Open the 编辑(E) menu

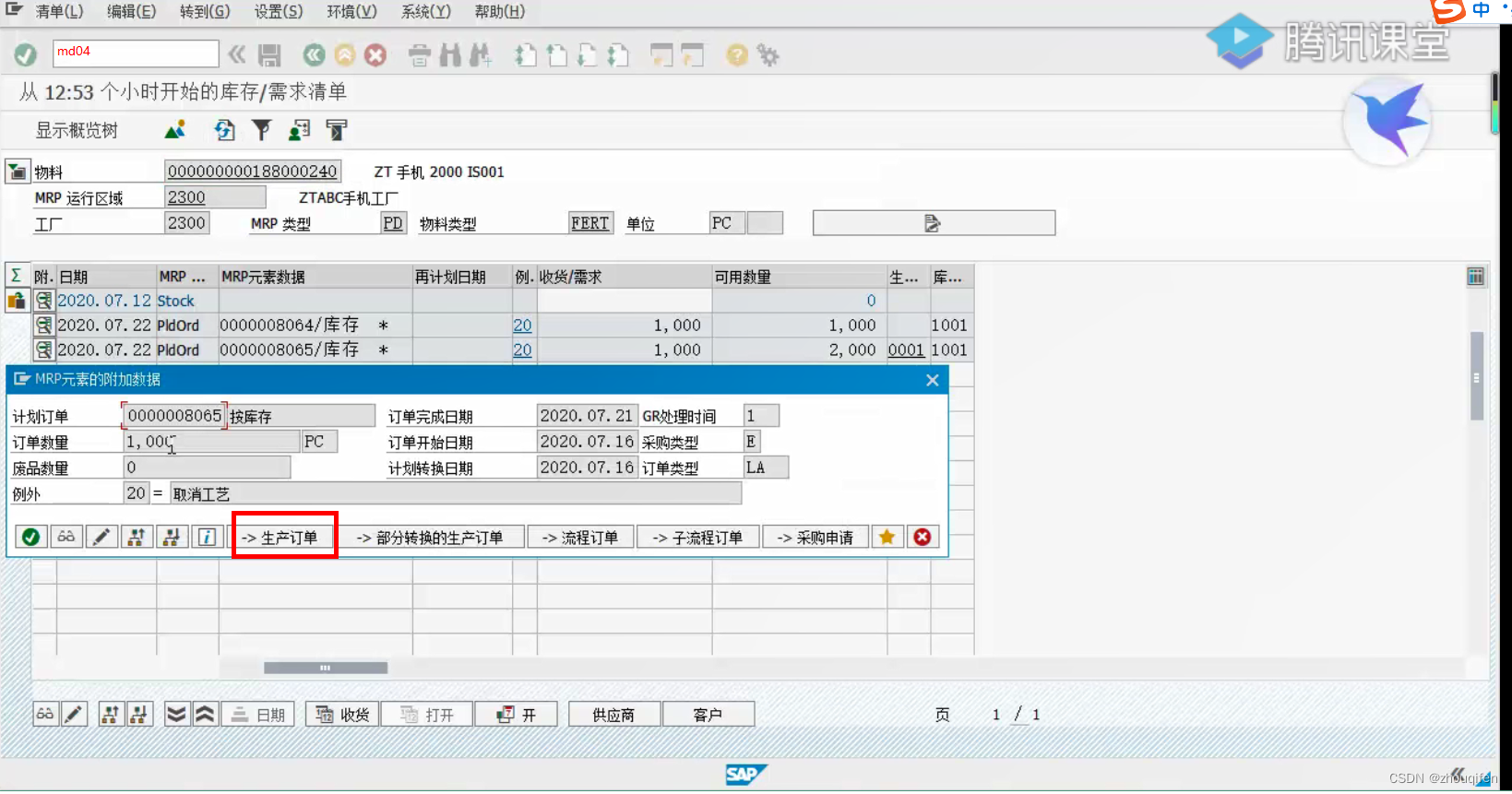[x=131, y=12]
